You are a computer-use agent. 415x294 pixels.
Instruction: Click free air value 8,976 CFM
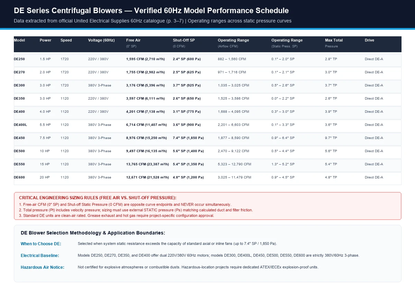146,138
